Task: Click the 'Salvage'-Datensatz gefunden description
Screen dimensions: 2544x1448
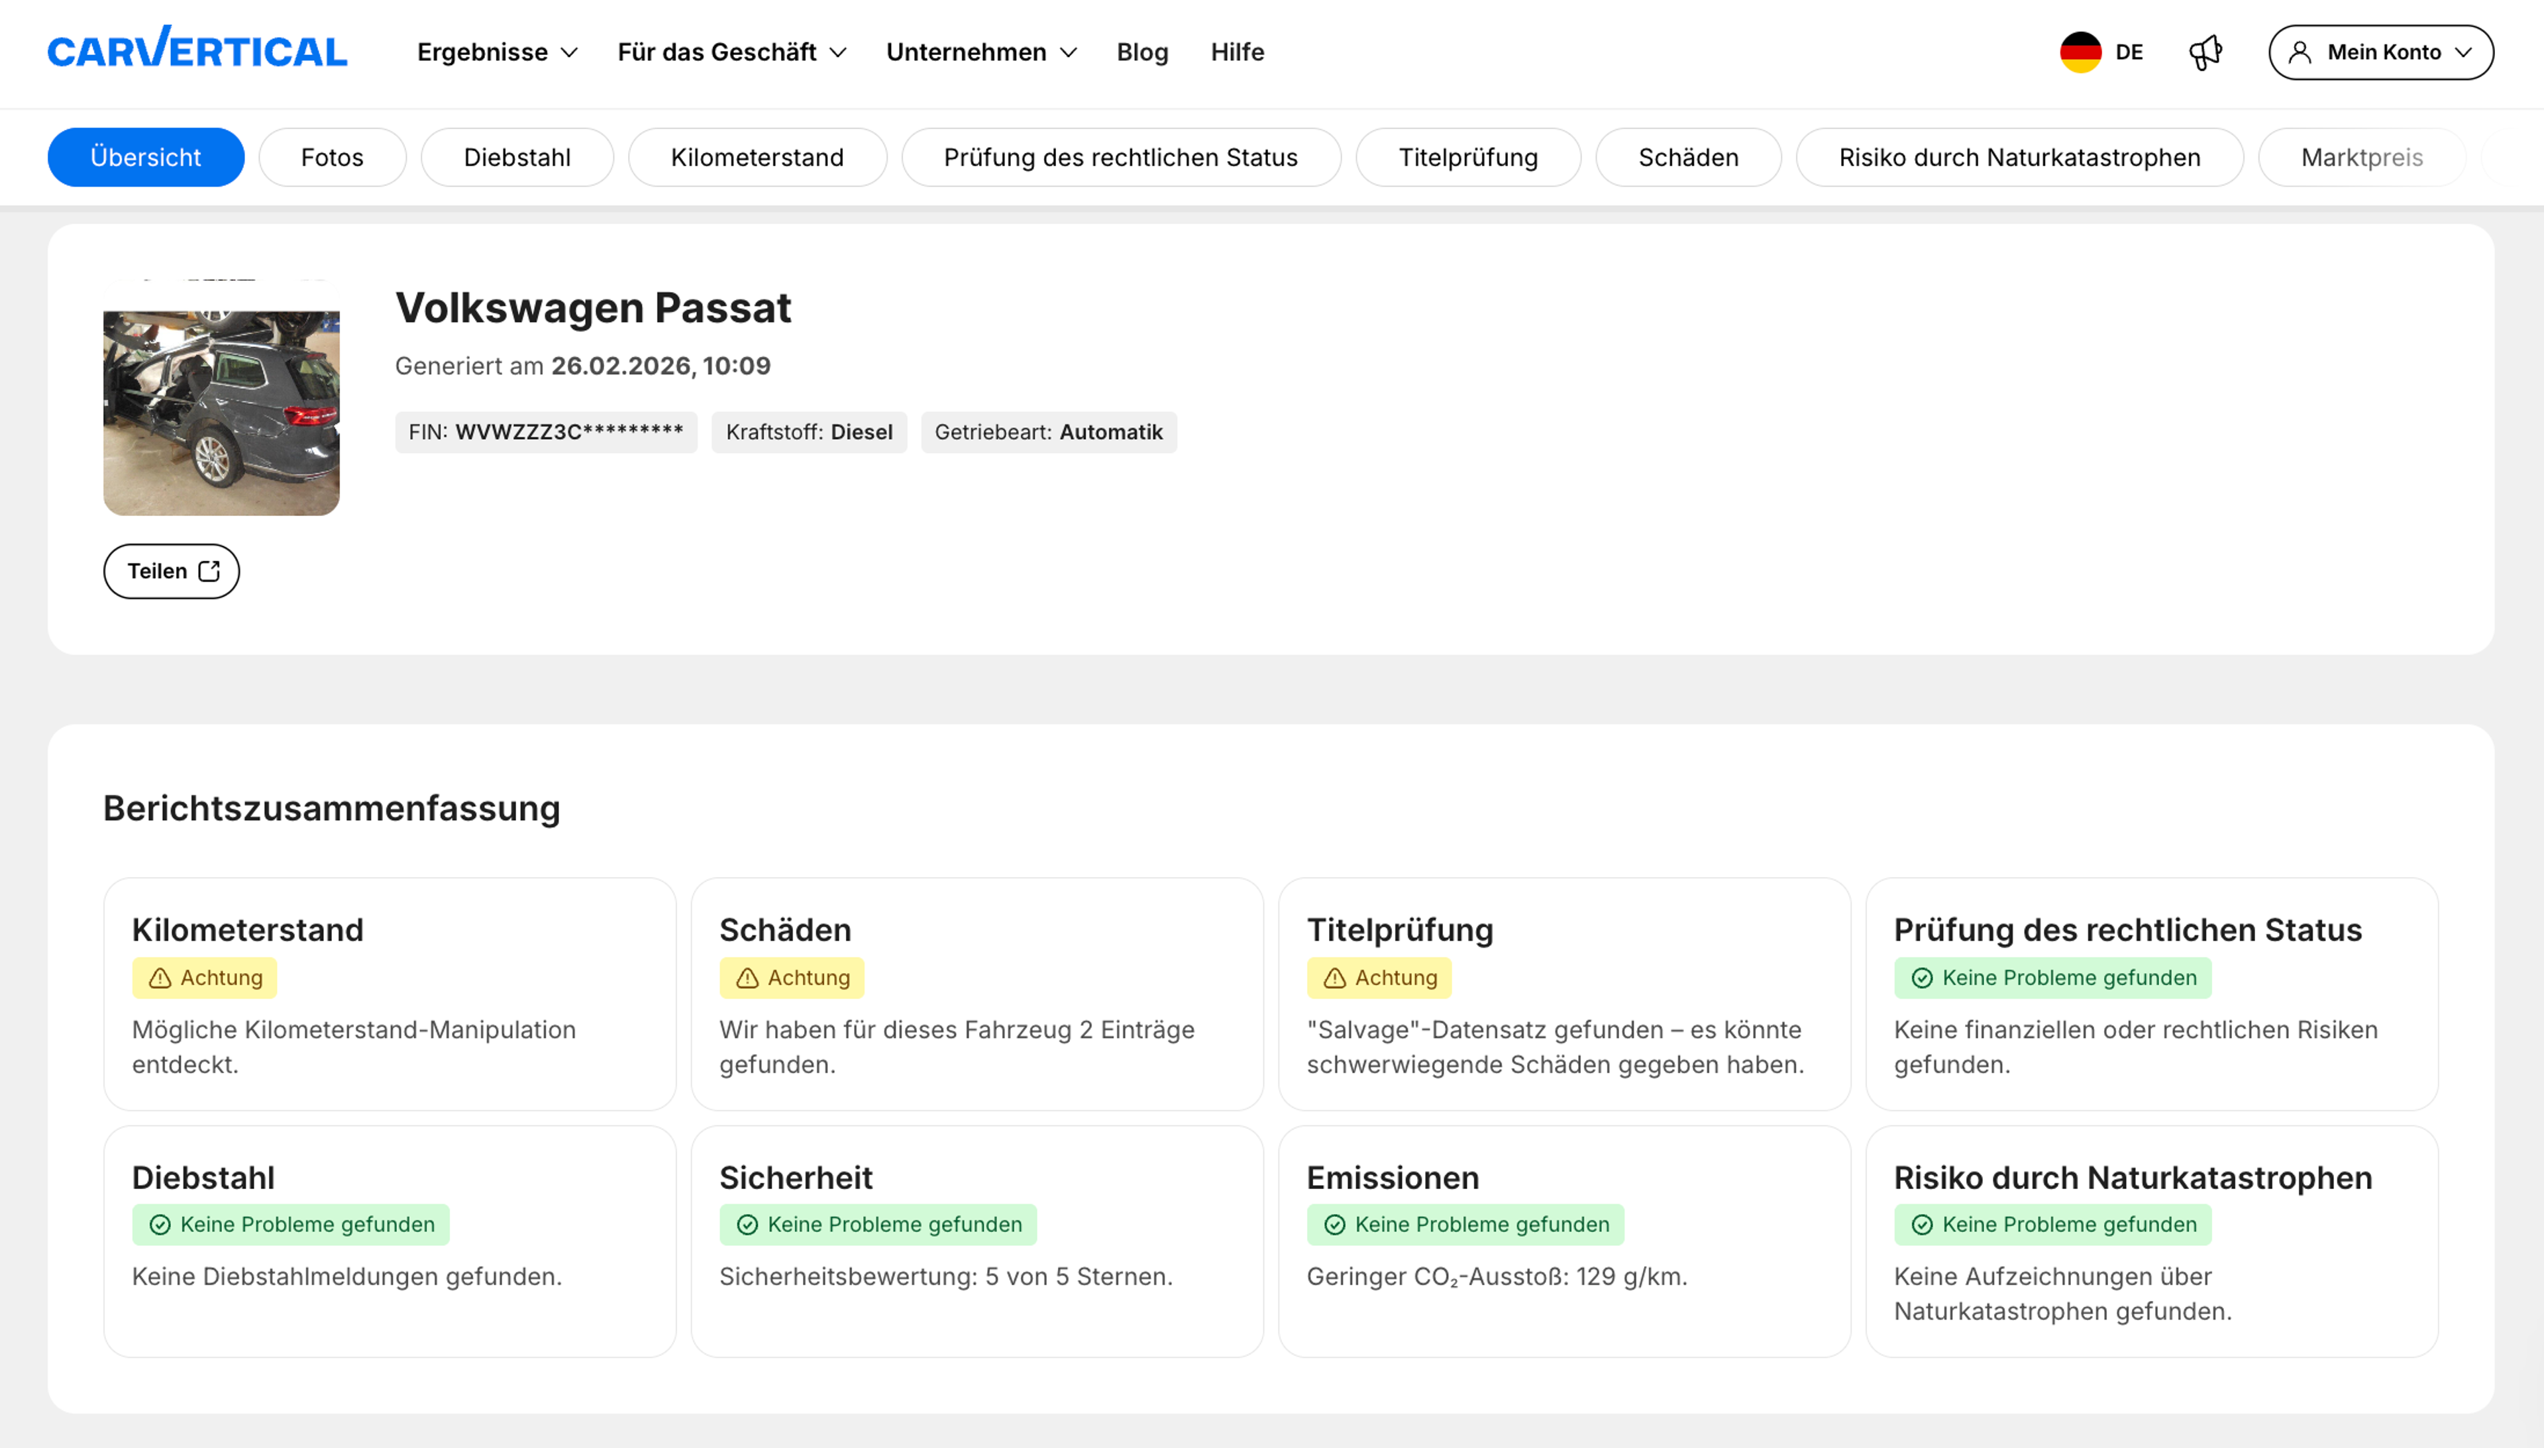Action: (1556, 1047)
